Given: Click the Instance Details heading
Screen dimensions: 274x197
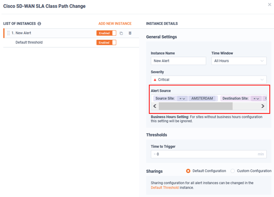Looking at the screenshot, I should click(162, 23).
